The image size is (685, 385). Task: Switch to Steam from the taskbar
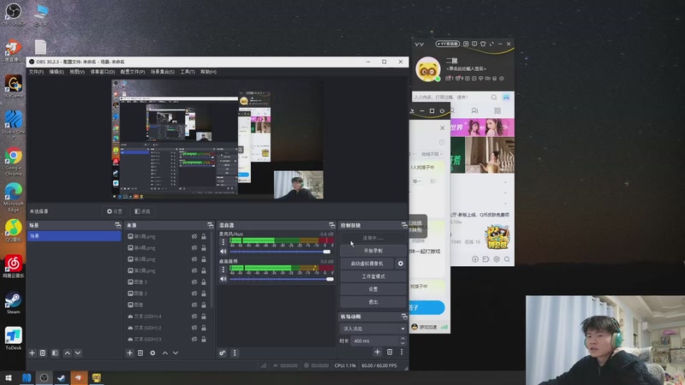pyautogui.click(x=61, y=377)
